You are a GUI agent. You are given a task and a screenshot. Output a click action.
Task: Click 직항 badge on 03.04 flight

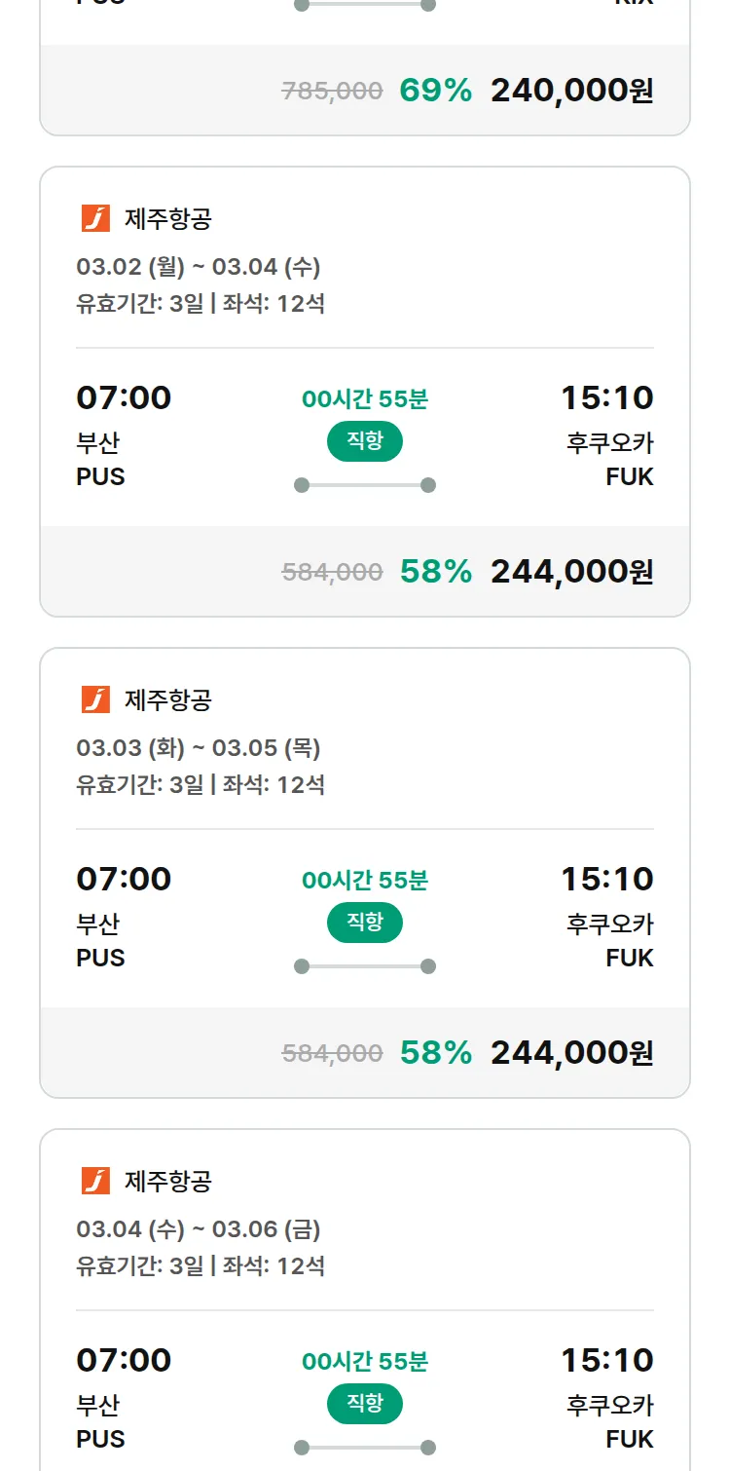364,1404
